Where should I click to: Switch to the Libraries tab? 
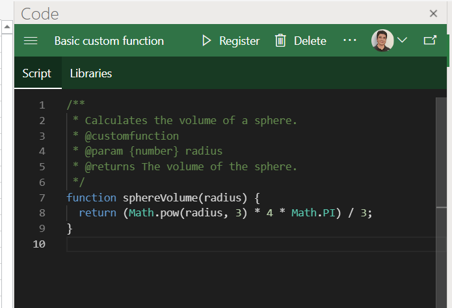91,73
